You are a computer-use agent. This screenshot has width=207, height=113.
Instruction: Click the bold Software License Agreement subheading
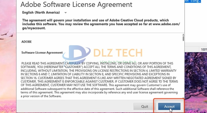click(x=42, y=52)
